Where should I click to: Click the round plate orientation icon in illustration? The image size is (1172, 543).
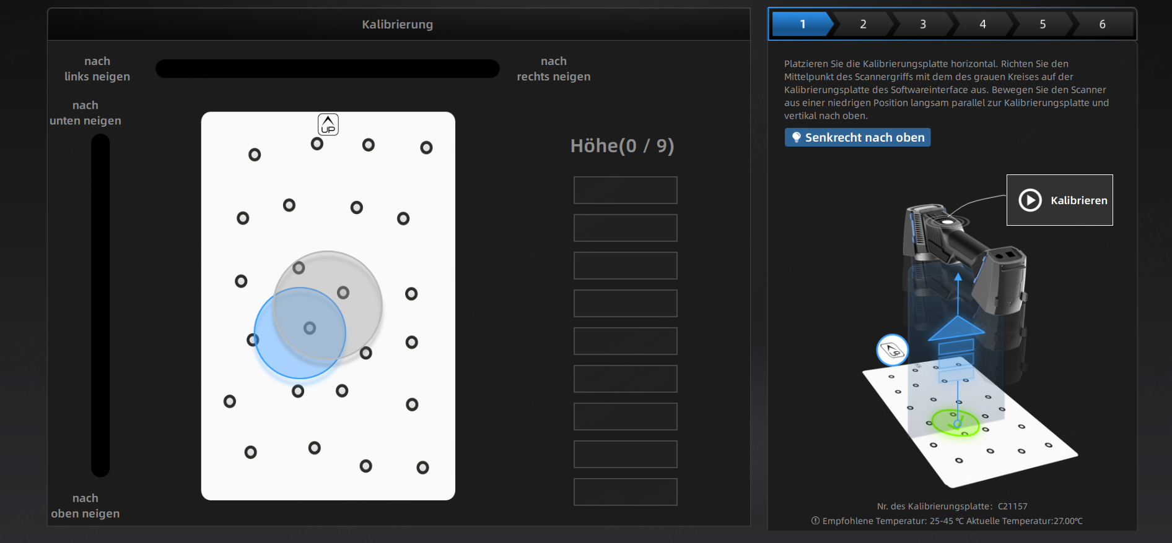click(x=892, y=350)
